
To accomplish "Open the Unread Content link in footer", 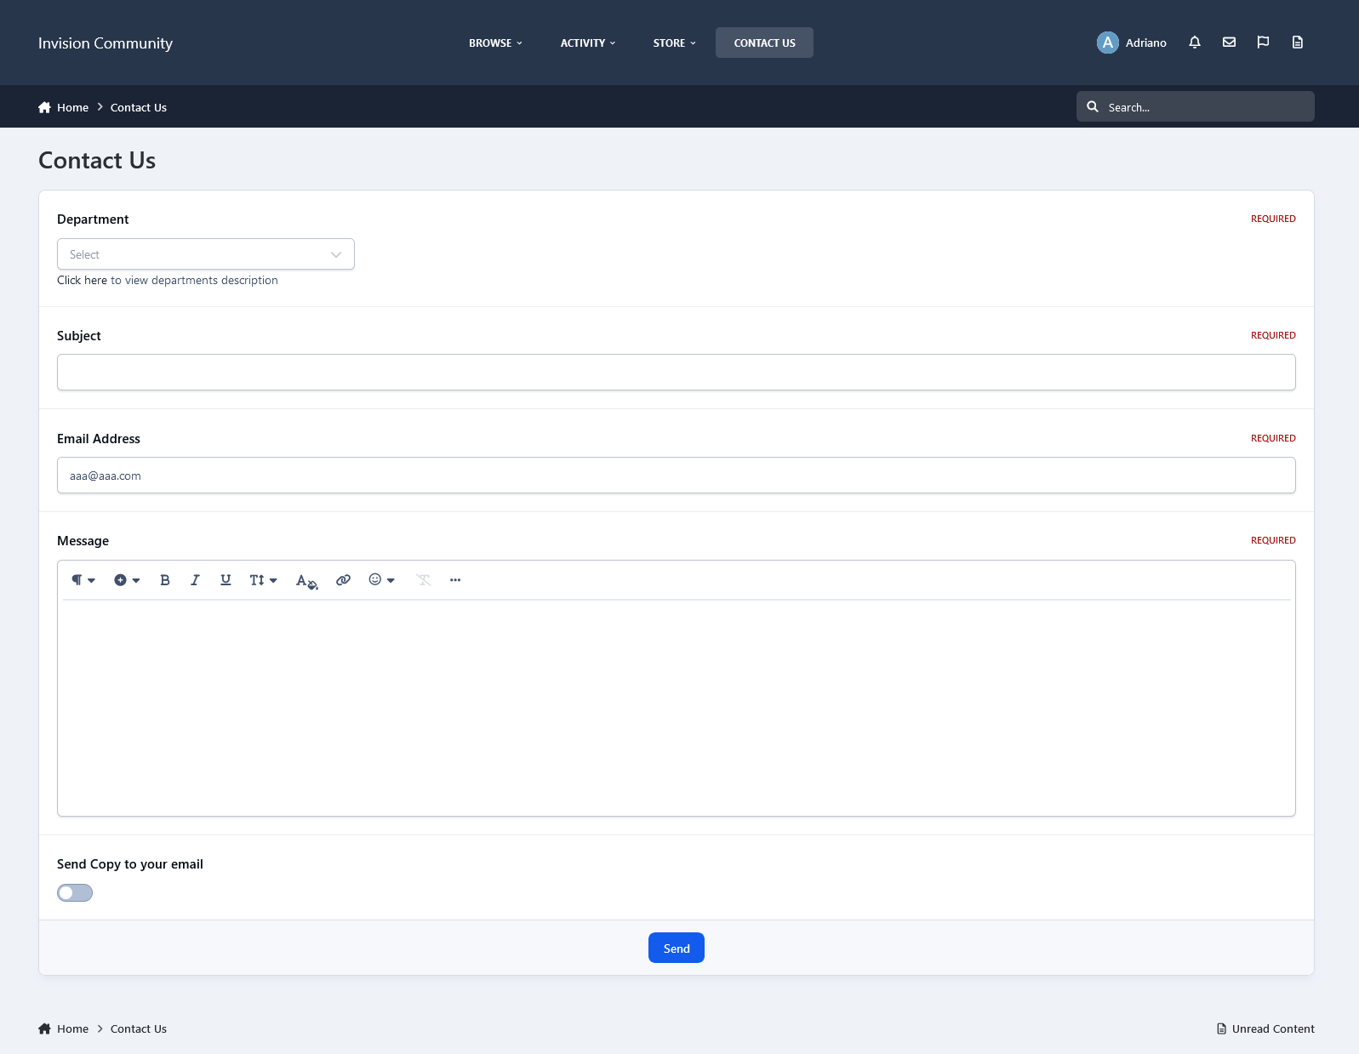I will 1265,1028.
